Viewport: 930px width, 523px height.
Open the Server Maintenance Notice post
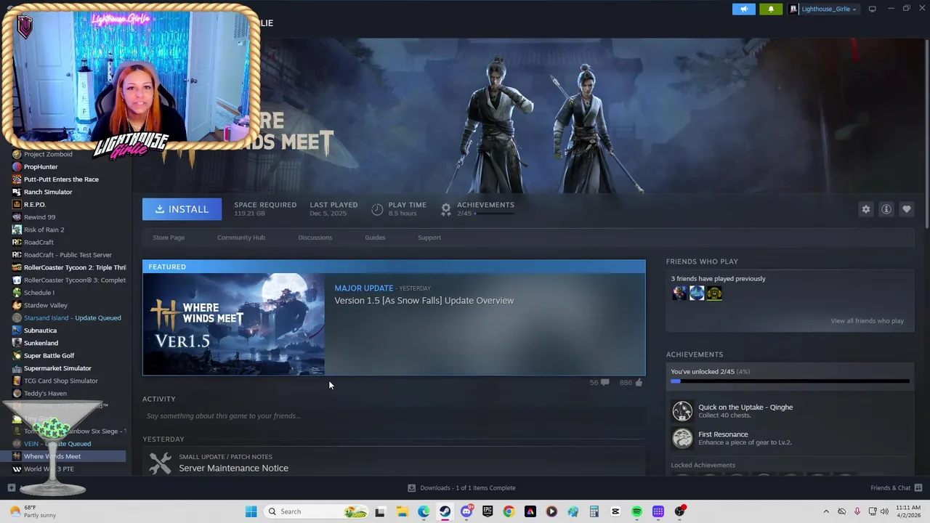coord(233,468)
